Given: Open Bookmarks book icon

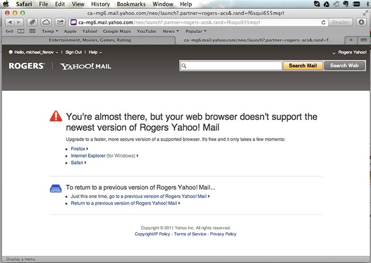Looking at the screenshot, I should (x=21, y=31).
